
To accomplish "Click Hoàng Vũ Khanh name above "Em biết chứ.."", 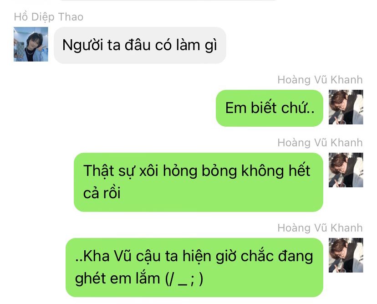I will click(320, 80).
